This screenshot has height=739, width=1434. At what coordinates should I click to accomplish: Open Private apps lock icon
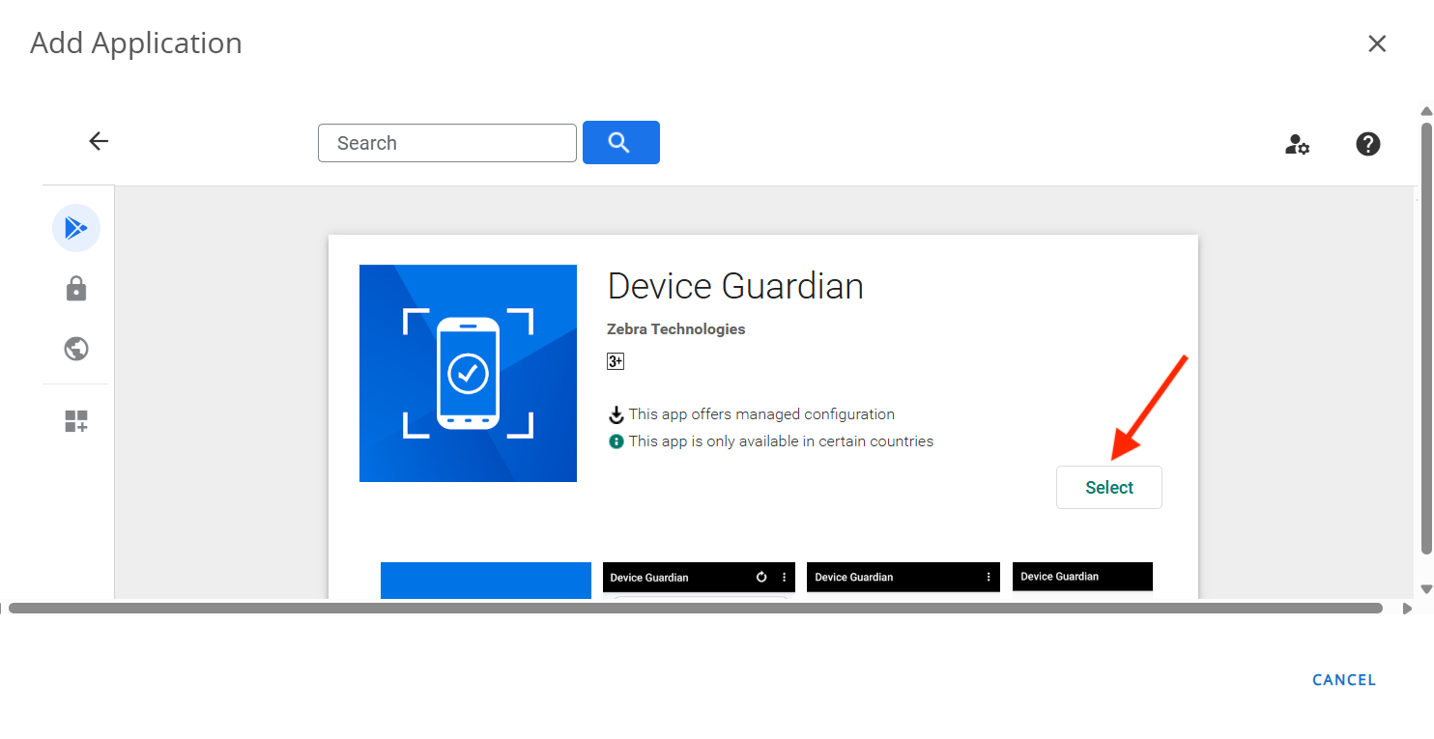76,289
